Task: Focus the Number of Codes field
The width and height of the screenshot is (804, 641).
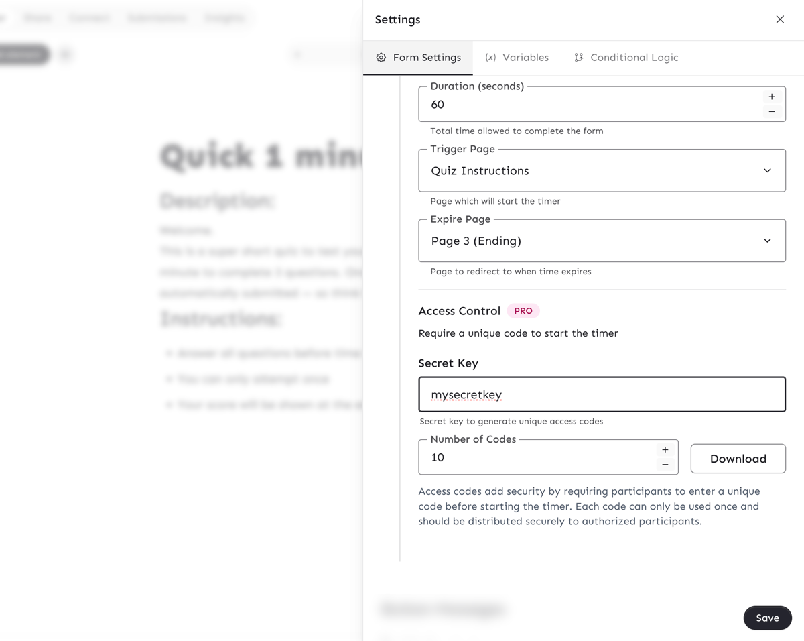Action: point(536,457)
